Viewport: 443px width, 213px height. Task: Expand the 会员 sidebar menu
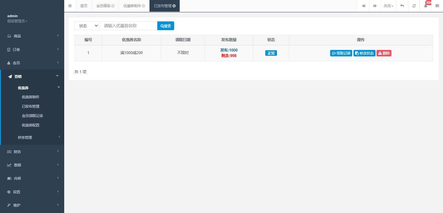32,63
